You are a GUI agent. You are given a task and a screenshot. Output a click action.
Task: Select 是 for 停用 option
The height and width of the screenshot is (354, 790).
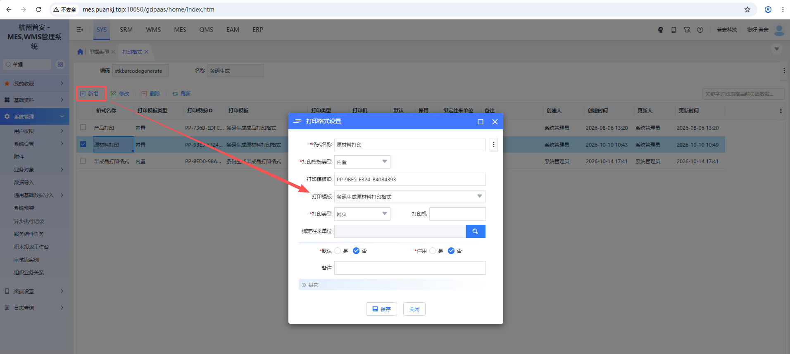pyautogui.click(x=433, y=251)
